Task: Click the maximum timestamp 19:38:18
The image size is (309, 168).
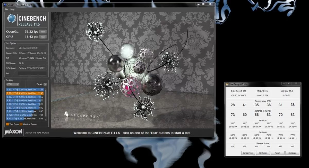Action: tap(281, 138)
